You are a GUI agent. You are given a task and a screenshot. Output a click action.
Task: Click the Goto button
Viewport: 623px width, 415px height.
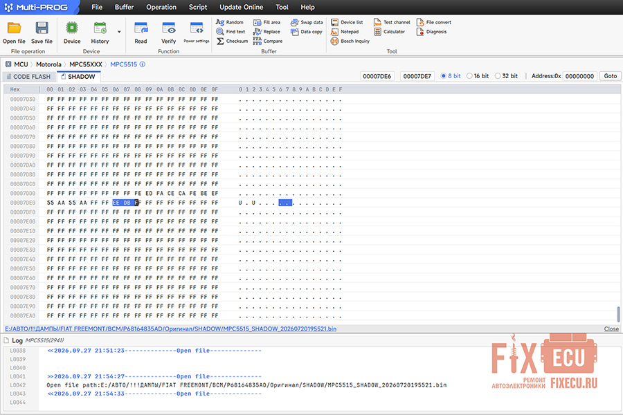pos(611,76)
